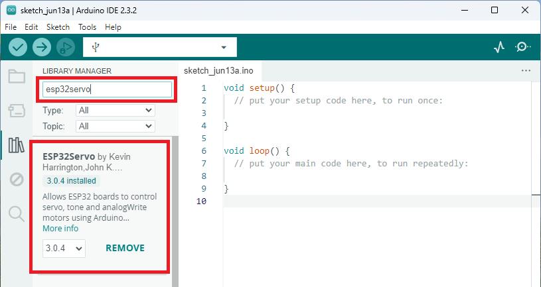541x287 pixels.
Task: Expand the Type filter dropdown
Action: (116, 111)
